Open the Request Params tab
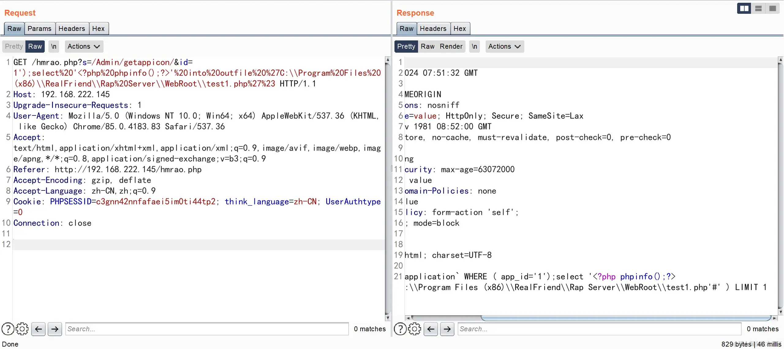784x349 pixels. (40, 29)
